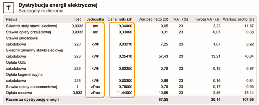Select net value 10,68

[163, 93]
